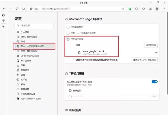The height and width of the screenshot is (115, 168).
Task: Open 系统 settings section
Action: pyautogui.click(x=21, y=84)
